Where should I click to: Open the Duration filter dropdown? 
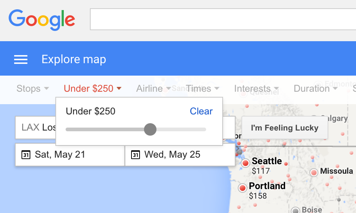(x=315, y=89)
